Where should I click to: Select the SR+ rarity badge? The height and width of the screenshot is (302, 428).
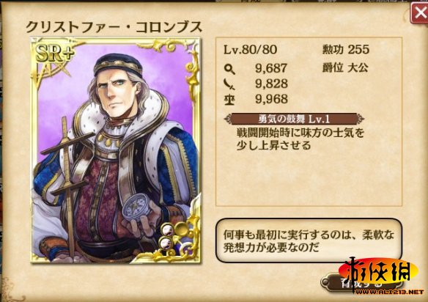pos(54,53)
